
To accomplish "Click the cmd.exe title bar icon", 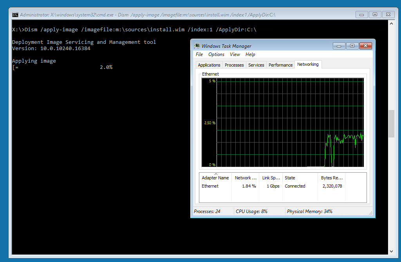I will [x=15, y=15].
